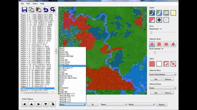The image size is (197, 110).
Task: Open the Select by Biome Forest dropdown
Action: click(163, 88)
